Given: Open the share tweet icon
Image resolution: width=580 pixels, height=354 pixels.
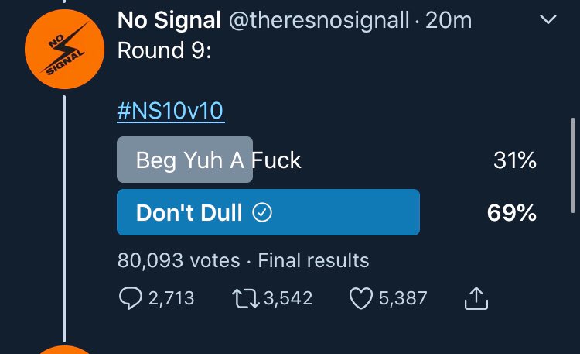Looking at the screenshot, I should pyautogui.click(x=476, y=298).
